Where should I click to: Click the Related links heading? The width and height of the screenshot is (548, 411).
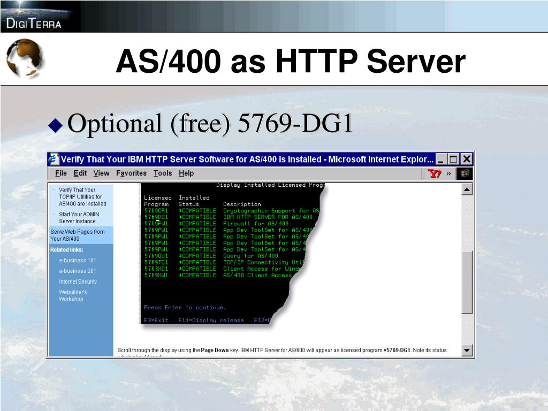[66, 250]
